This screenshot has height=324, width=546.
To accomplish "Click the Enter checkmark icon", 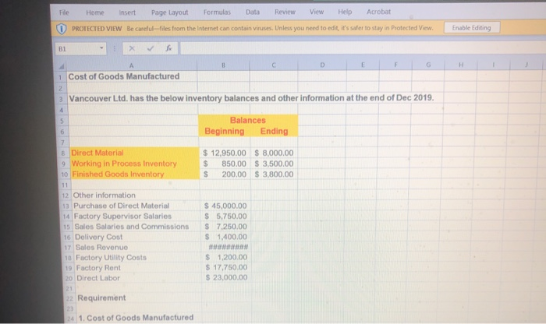I will (150, 48).
